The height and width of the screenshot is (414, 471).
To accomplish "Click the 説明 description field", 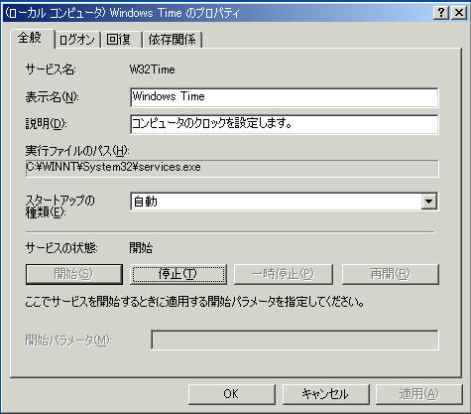I will tap(285, 124).
